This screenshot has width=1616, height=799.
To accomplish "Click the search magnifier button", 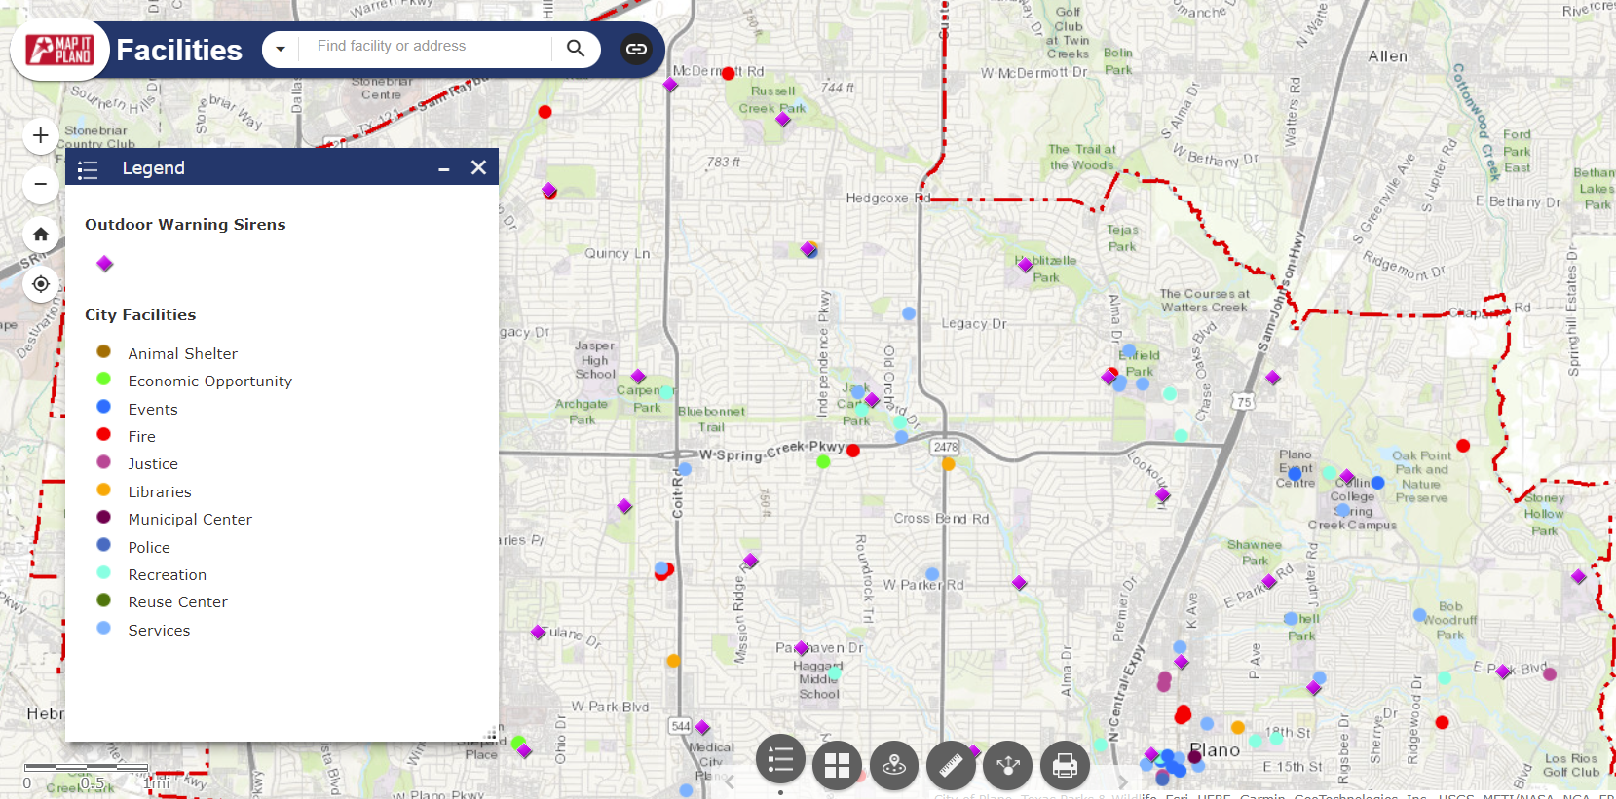I will [x=576, y=48].
